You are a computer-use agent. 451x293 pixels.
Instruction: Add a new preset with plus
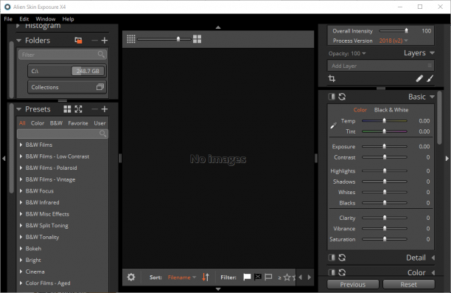105,109
